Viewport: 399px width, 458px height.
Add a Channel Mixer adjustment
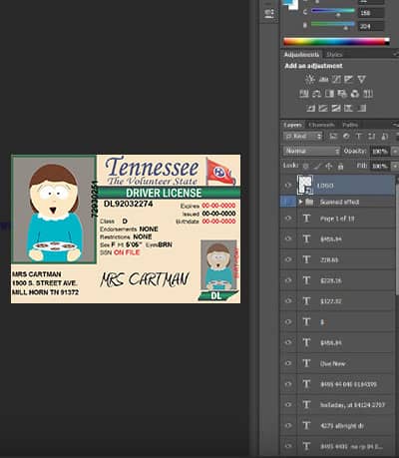pos(355,94)
